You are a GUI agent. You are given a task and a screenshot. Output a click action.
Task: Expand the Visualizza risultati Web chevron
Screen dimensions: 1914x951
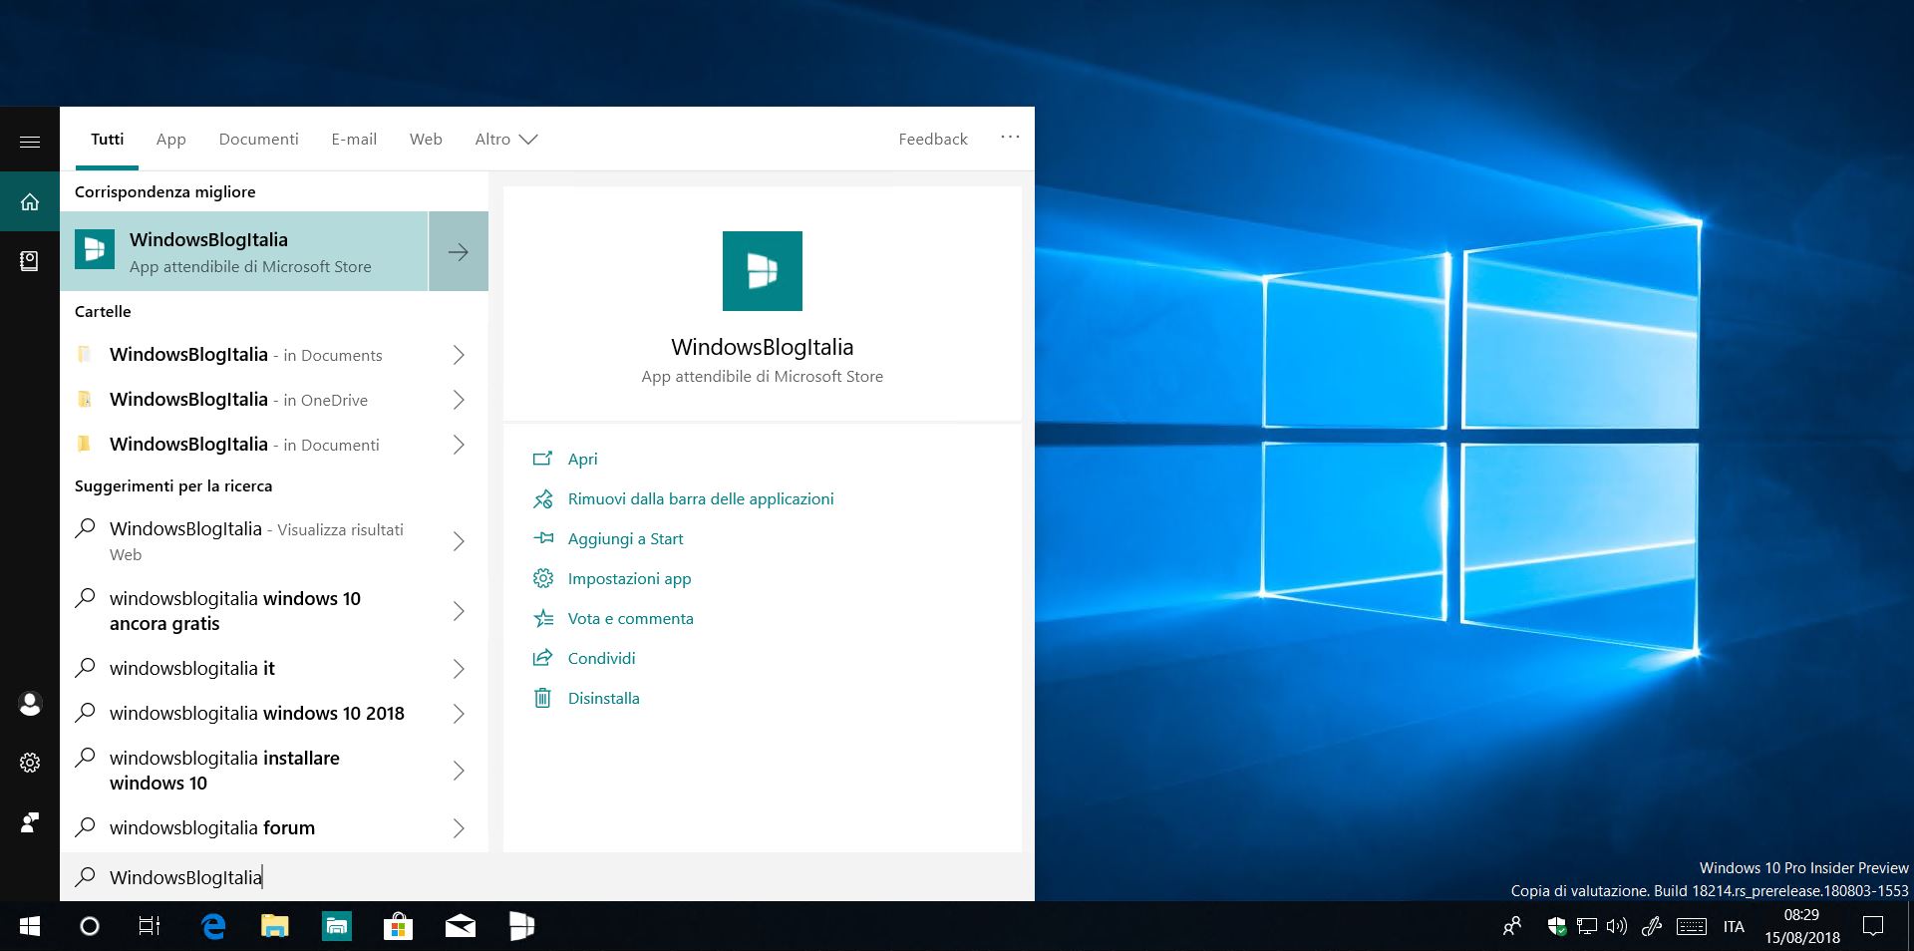pos(459,541)
